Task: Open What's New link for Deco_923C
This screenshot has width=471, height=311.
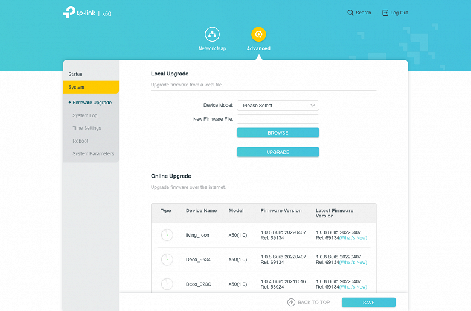Action: [353, 287]
